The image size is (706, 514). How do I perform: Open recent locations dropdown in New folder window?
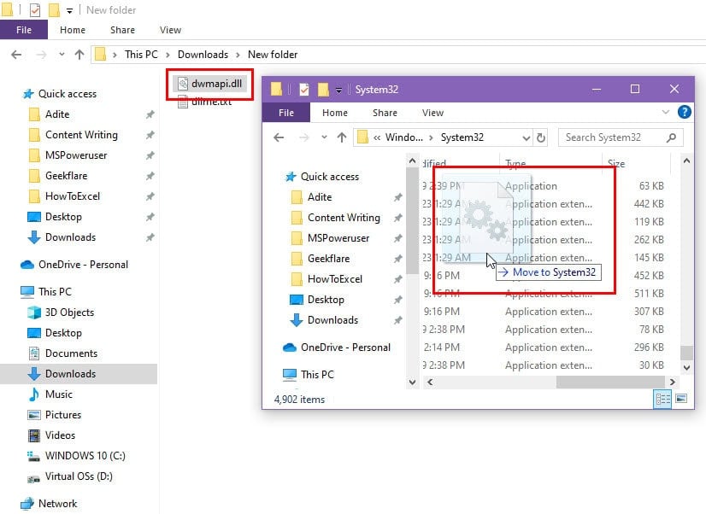coord(62,55)
